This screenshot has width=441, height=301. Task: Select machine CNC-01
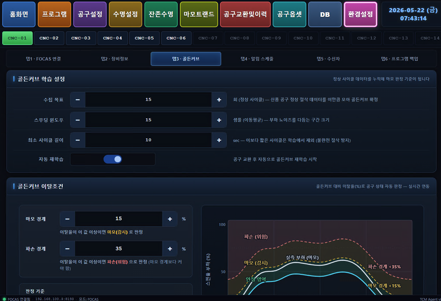click(17, 38)
